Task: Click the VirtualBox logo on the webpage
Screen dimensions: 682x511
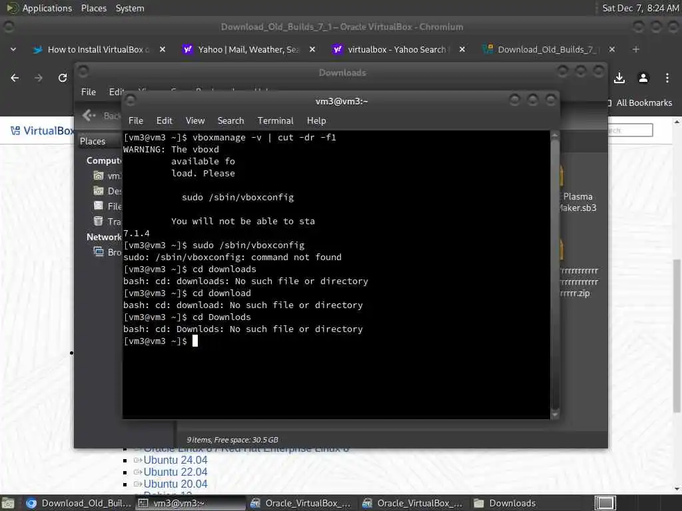Action: click(42, 131)
